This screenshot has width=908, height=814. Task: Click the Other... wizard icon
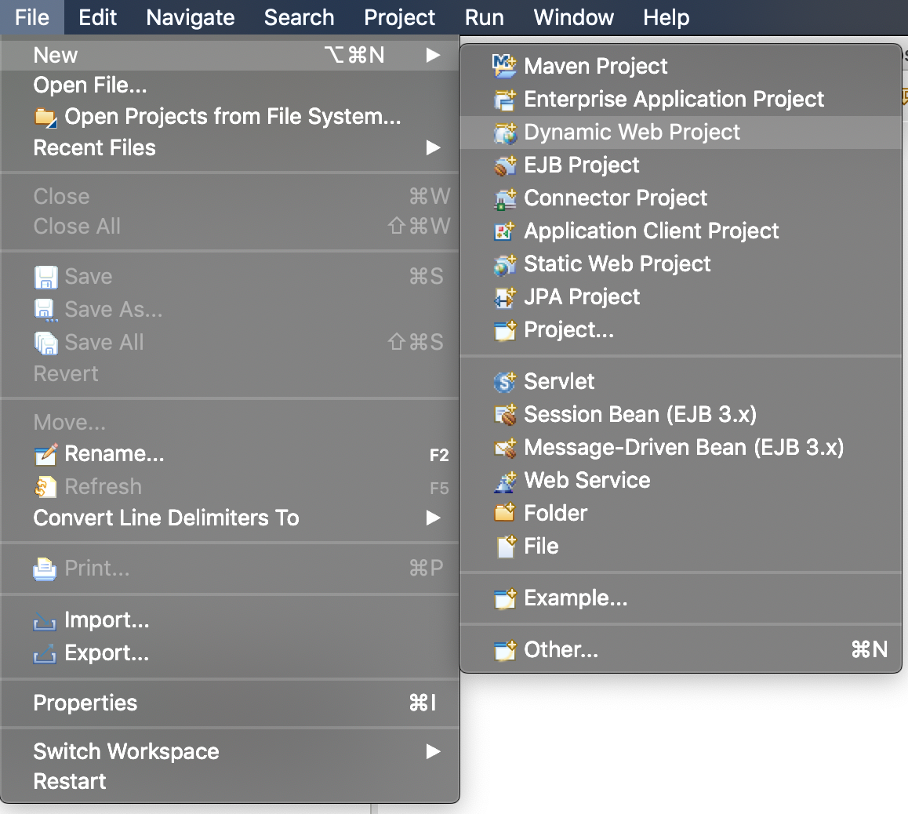coord(504,649)
